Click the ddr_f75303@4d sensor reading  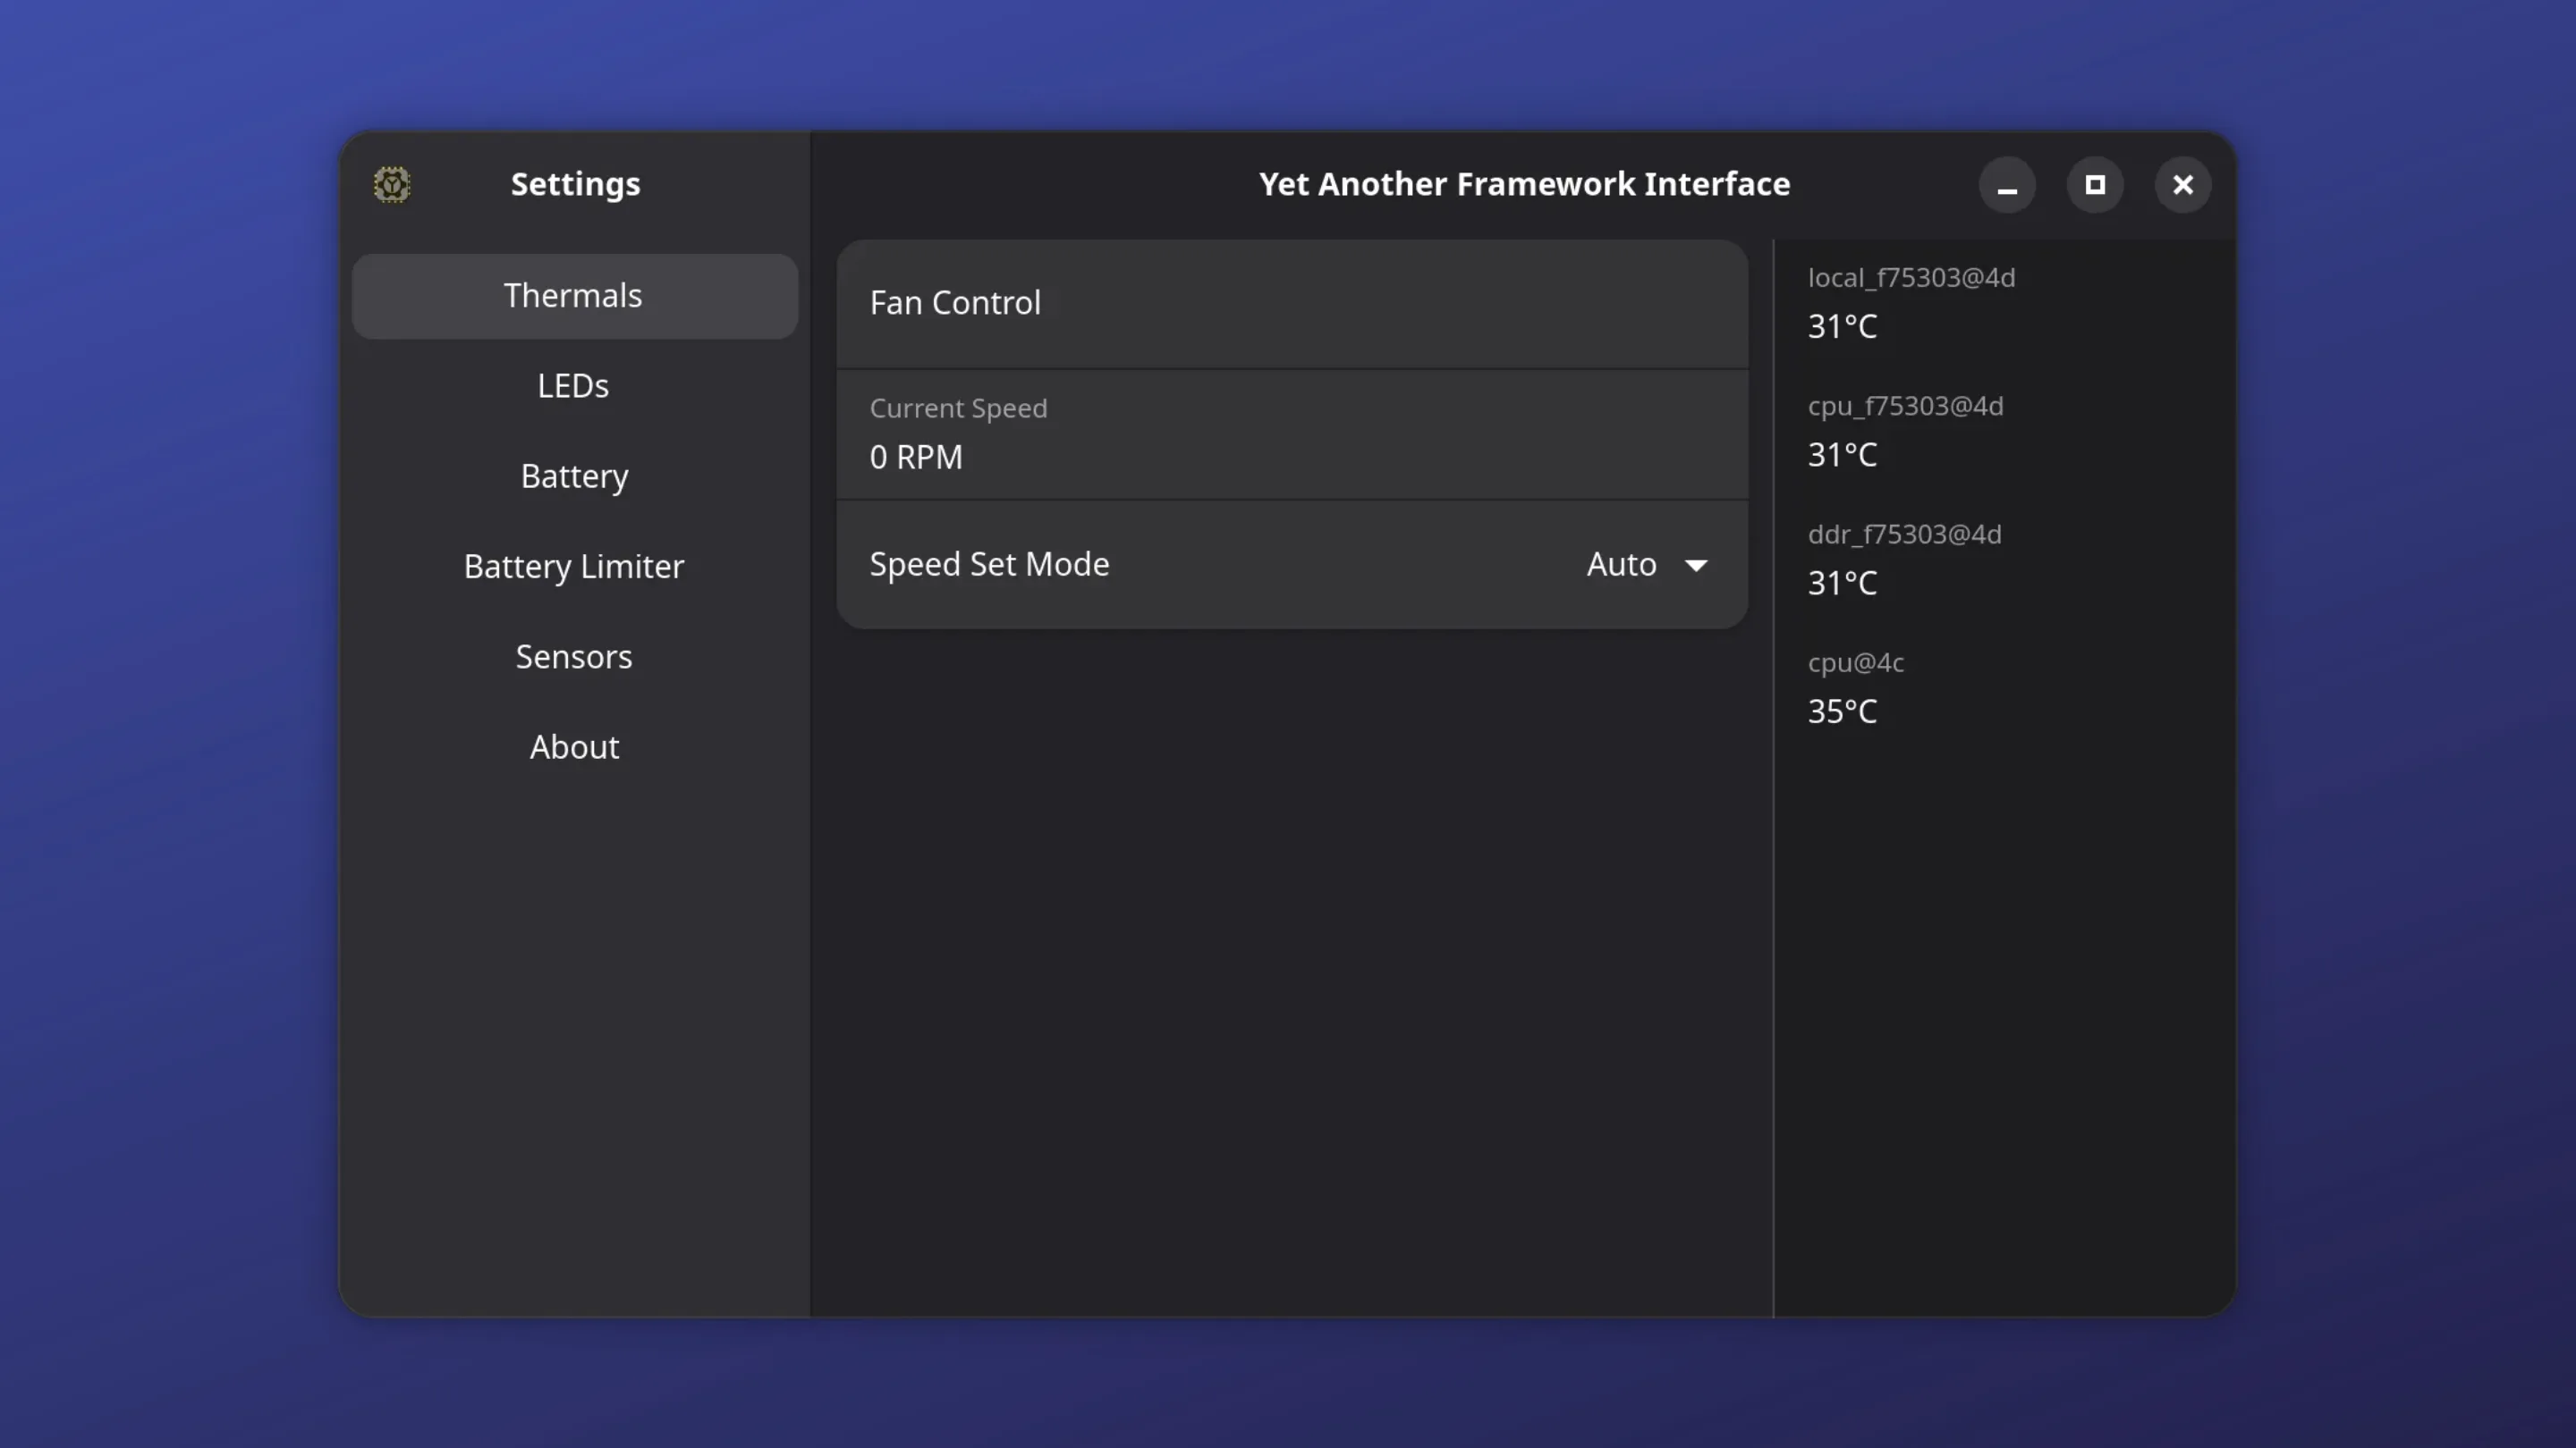click(x=1904, y=559)
